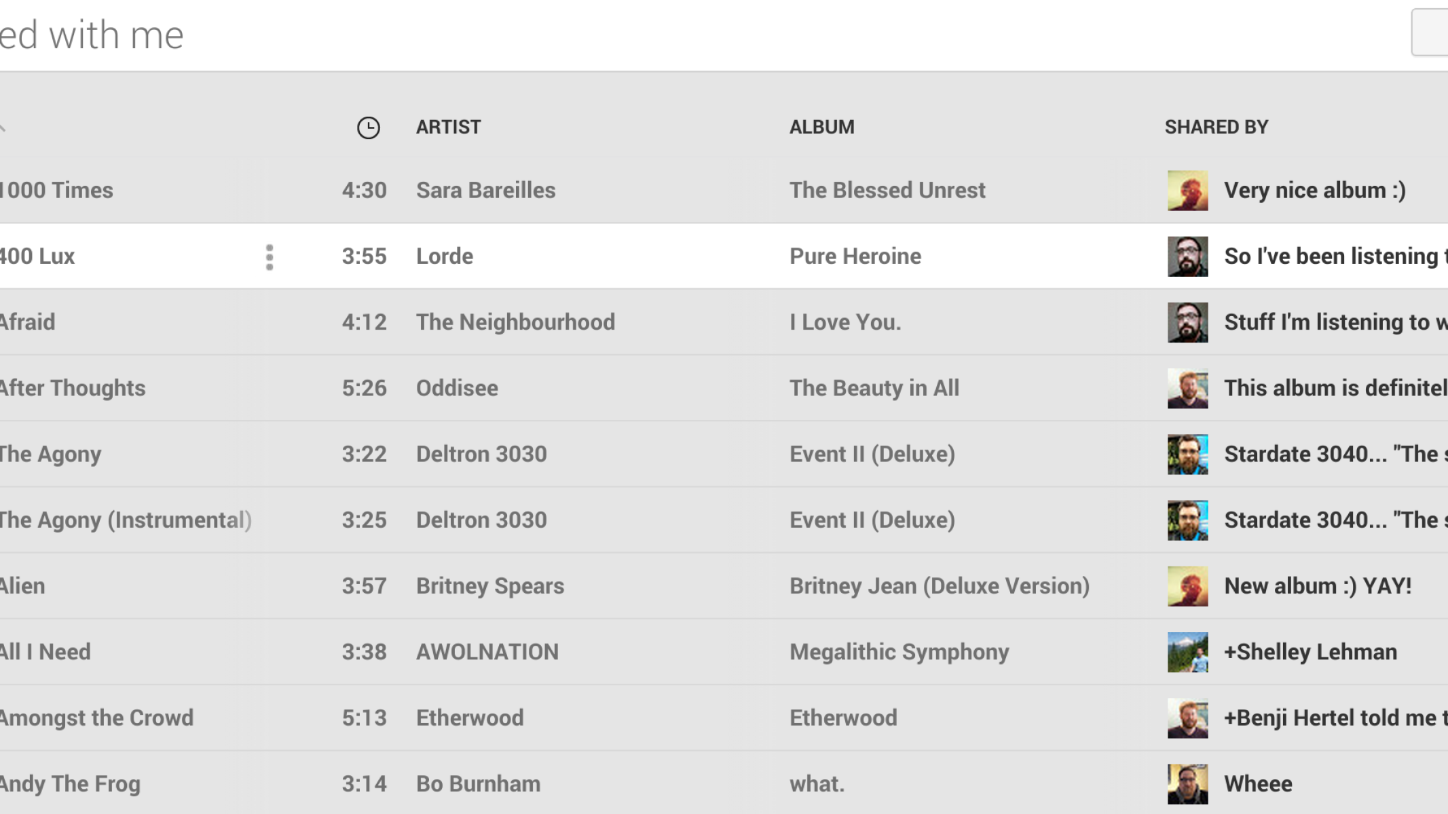This screenshot has height=814, width=1448.
Task: Open the three-dot menu for 400 Lux
Action: click(270, 257)
